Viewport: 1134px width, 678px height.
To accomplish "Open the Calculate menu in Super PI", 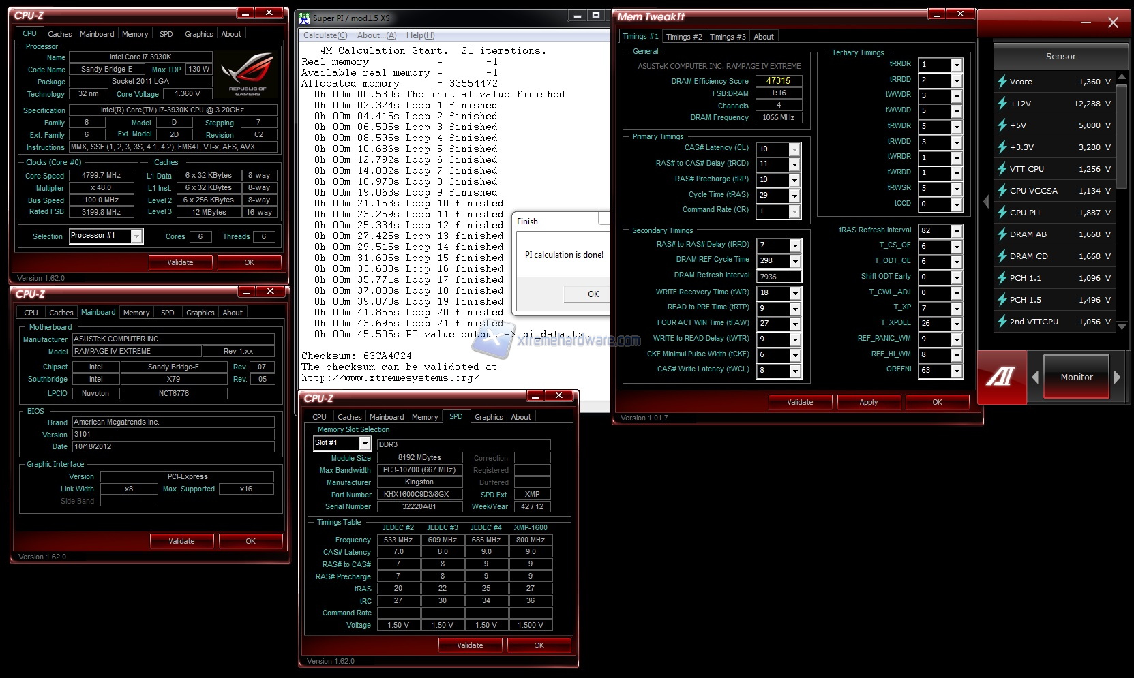I will pos(325,35).
